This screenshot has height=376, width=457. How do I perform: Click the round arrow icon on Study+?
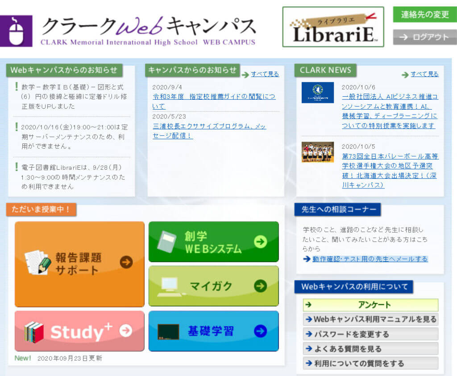(x=125, y=331)
